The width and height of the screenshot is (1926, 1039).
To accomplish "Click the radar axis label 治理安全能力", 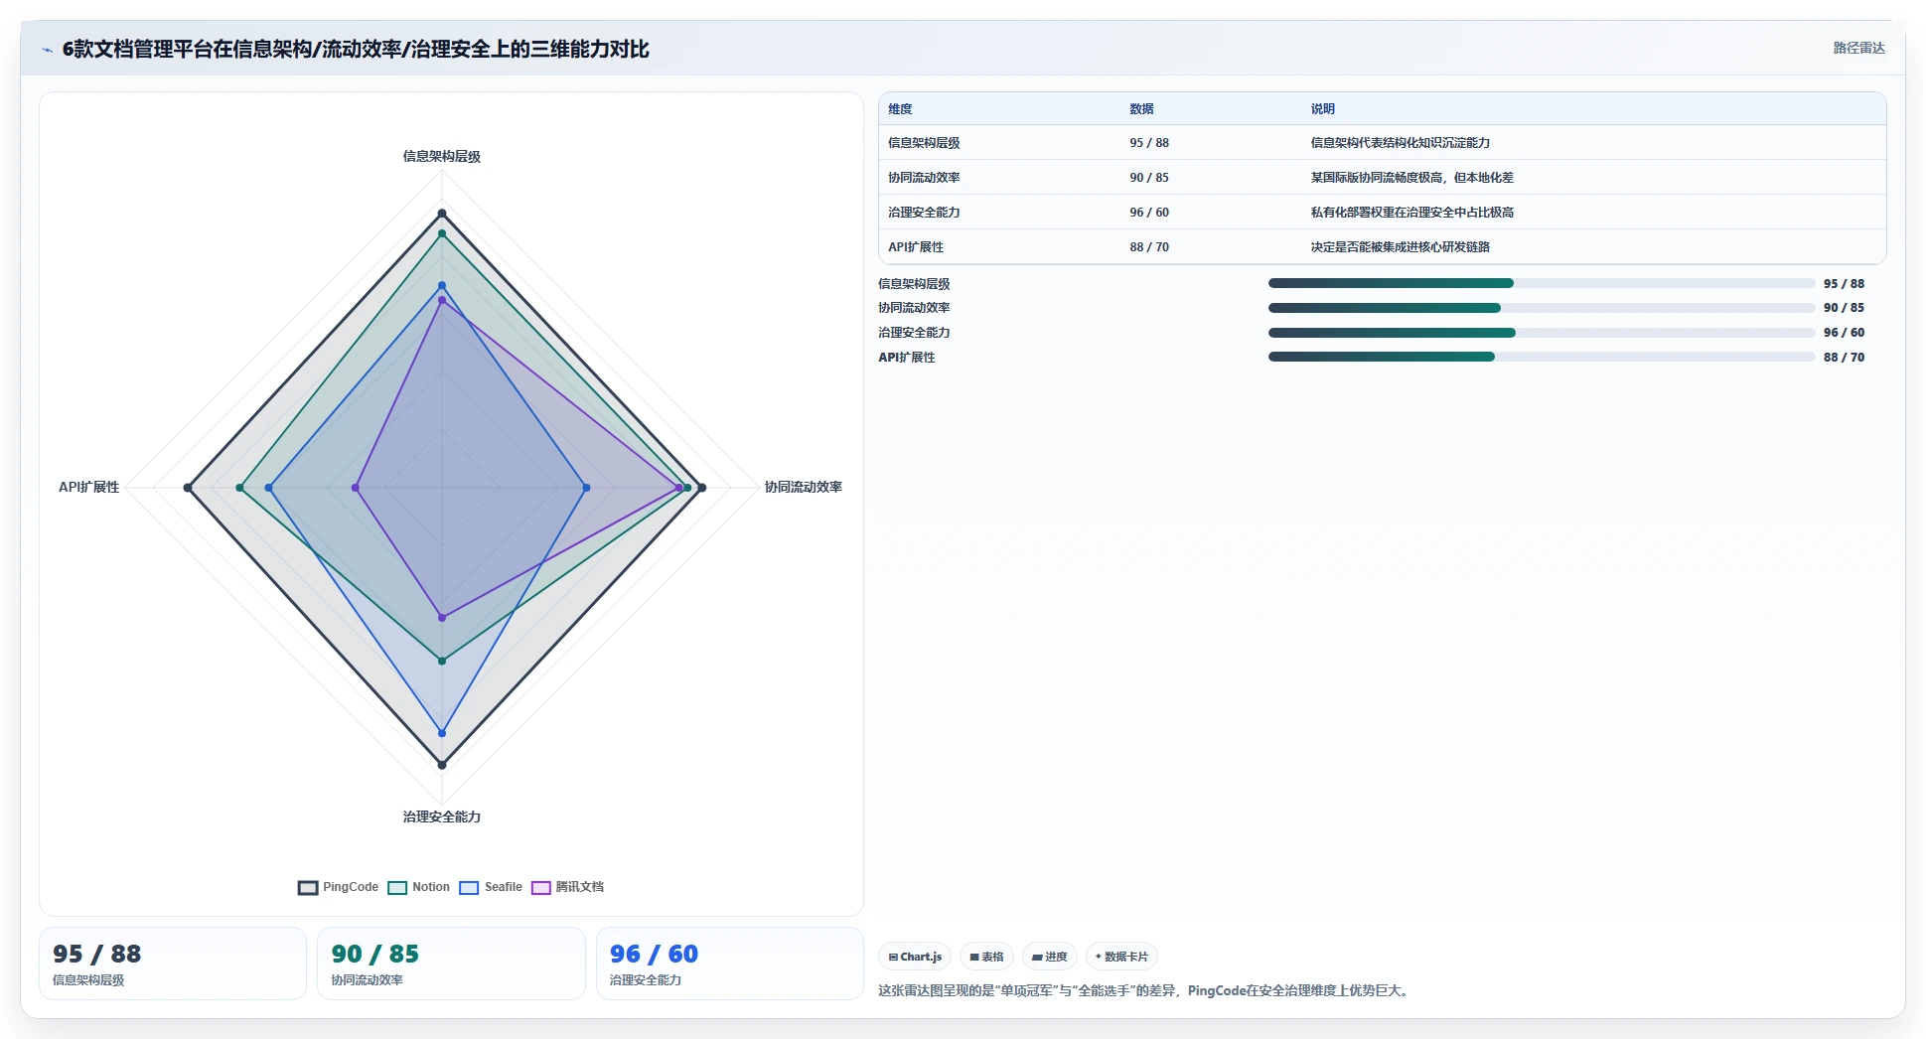I will (442, 816).
